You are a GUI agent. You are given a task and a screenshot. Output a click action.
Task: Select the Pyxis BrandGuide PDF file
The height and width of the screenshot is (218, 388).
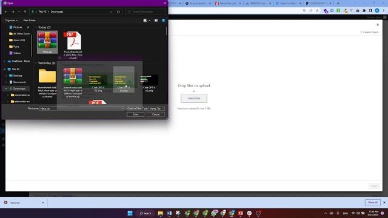[x=73, y=45]
